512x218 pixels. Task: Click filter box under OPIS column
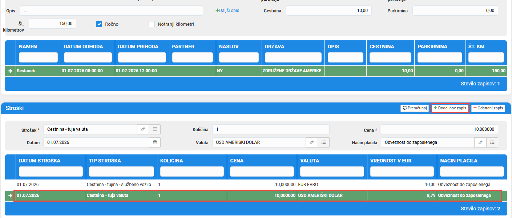coord(346,57)
